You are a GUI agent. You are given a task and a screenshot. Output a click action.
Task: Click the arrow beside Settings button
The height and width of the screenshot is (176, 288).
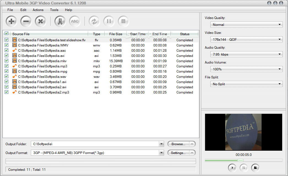click(192, 153)
